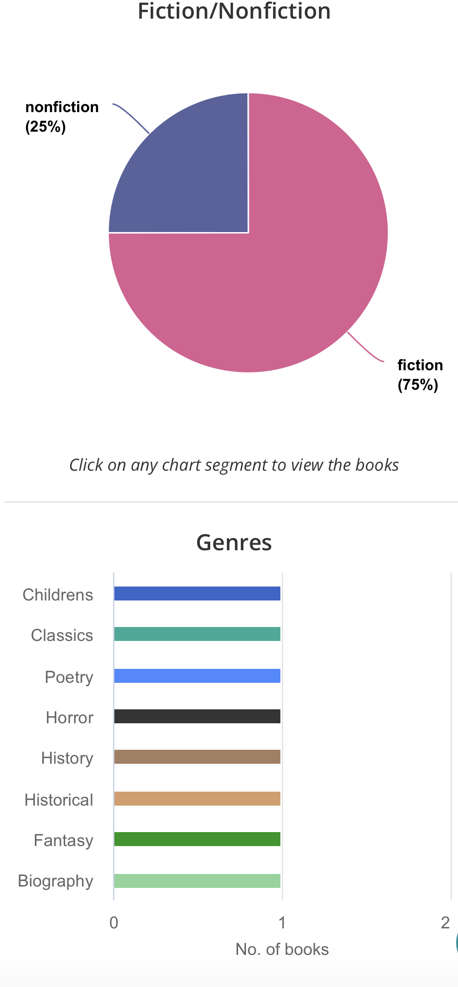The image size is (458, 987).
Task: Click the Biography axis label
Action: tap(55, 881)
